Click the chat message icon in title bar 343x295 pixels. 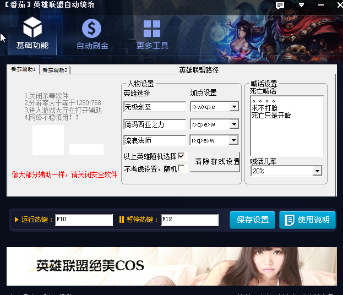click(280, 6)
